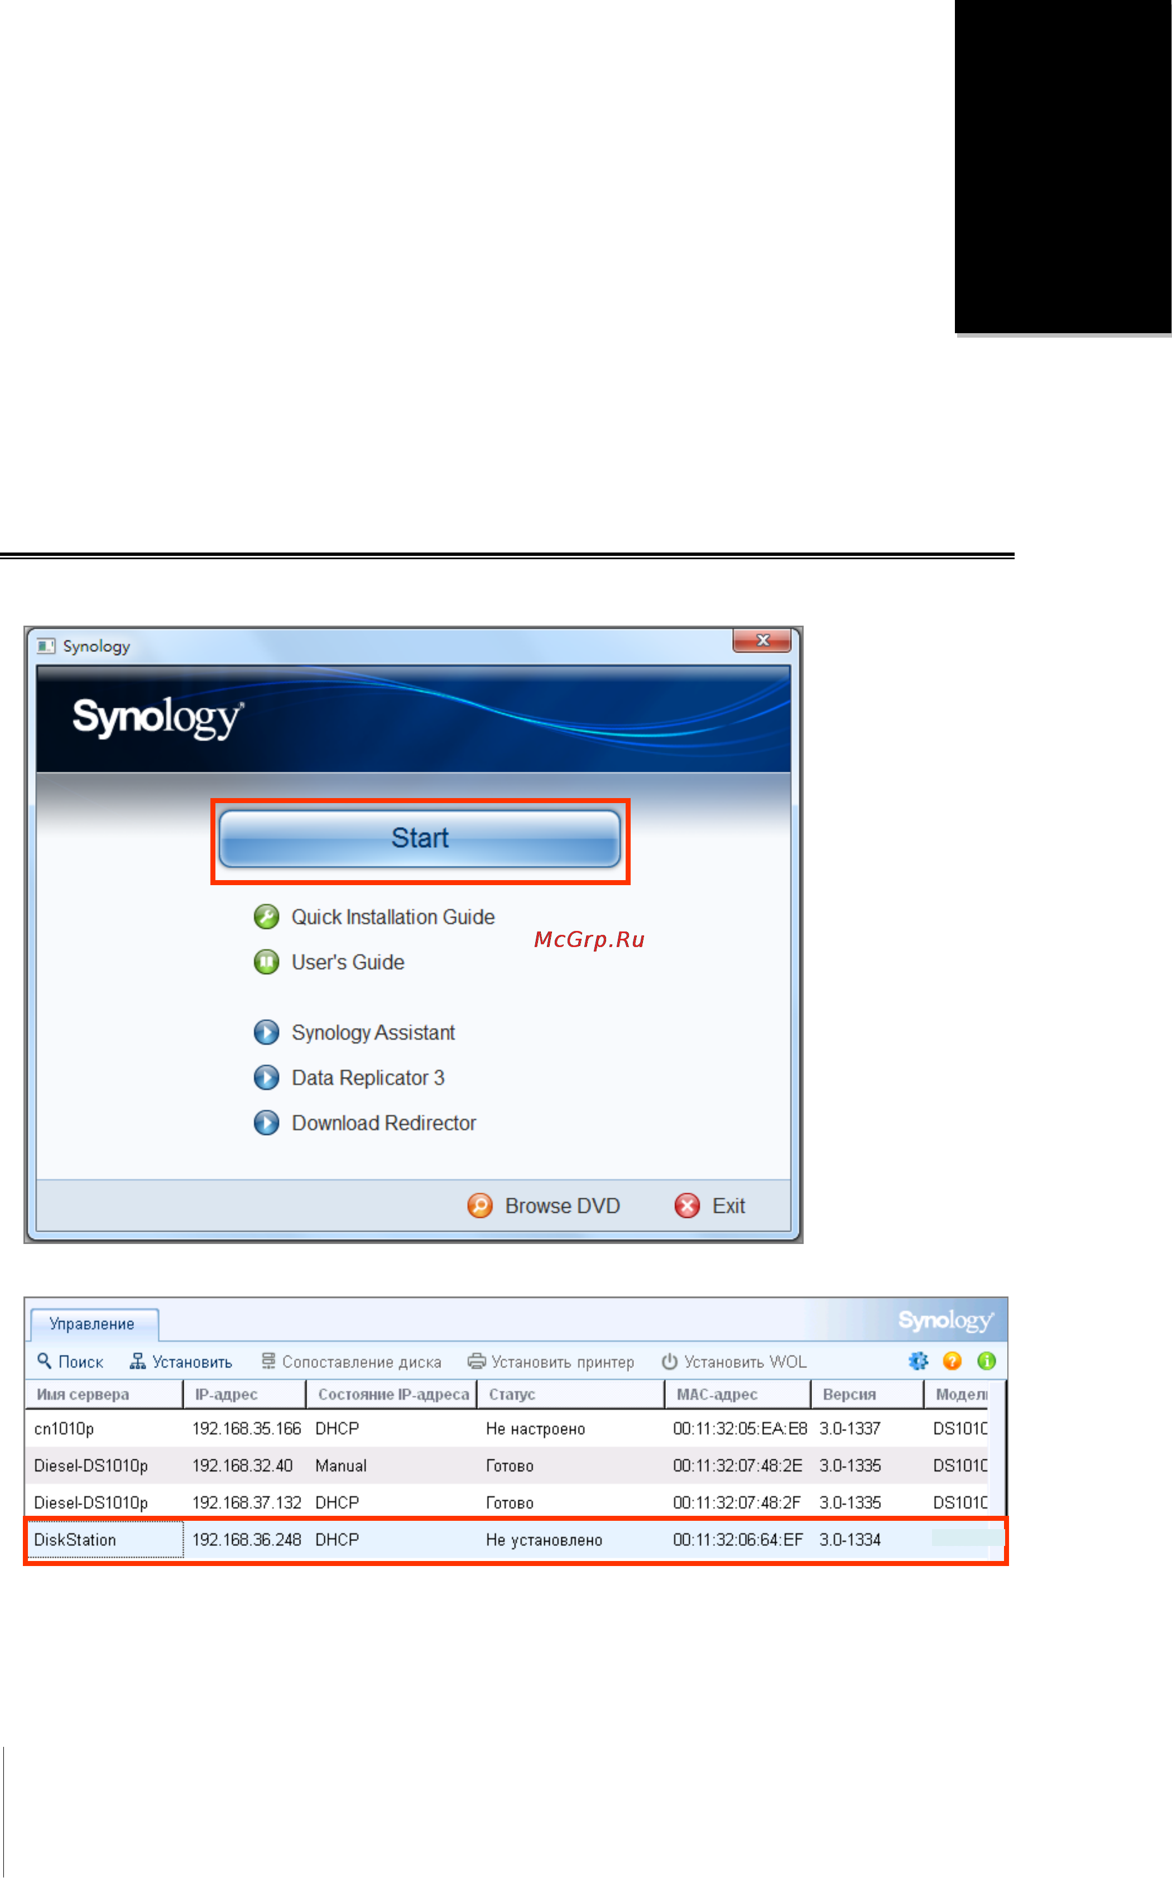This screenshot has height=1878, width=1172.
Task: Click the Synology window title bar icon
Action: click(46, 646)
